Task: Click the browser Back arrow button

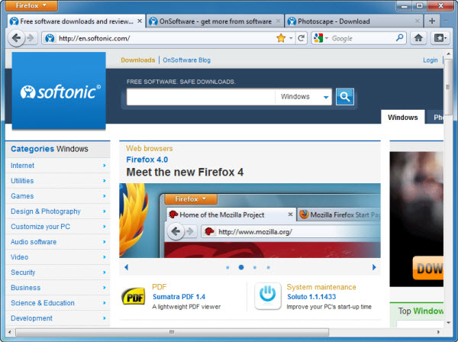Action: coord(17,37)
